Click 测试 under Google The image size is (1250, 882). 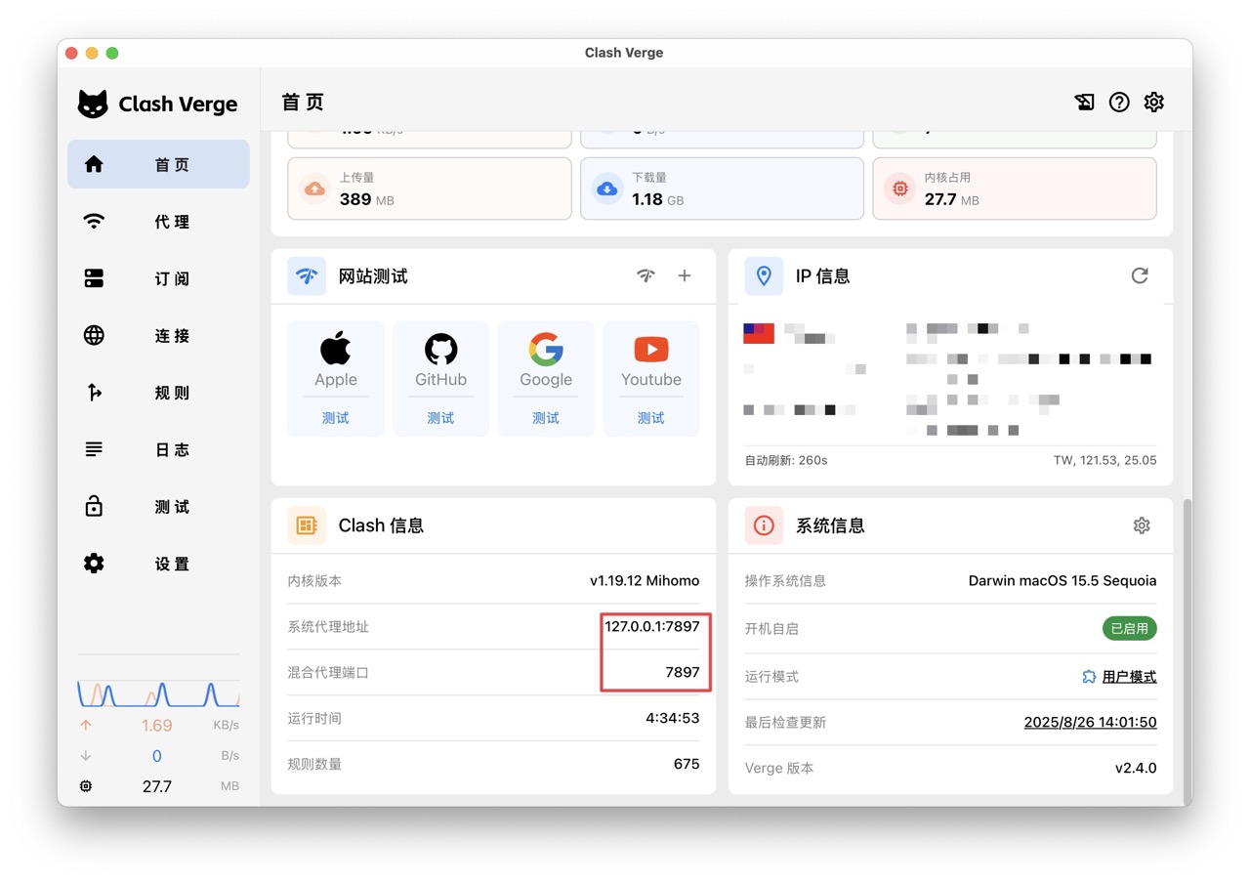(546, 418)
